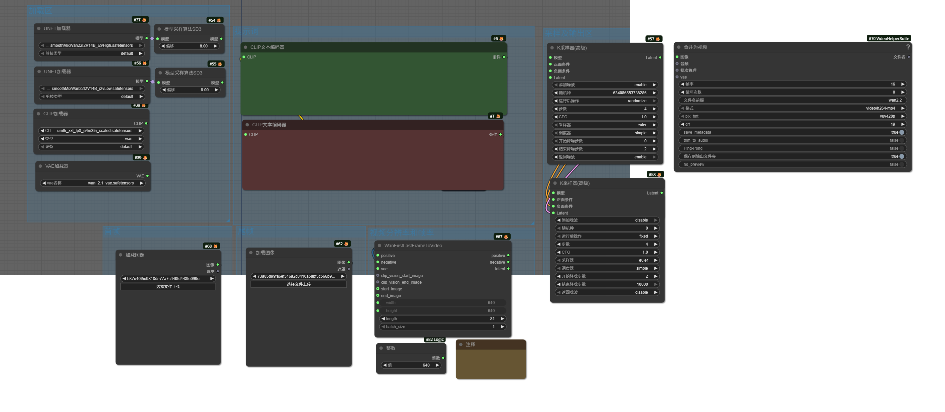Enable the Ping-Pong toggle

901,149
